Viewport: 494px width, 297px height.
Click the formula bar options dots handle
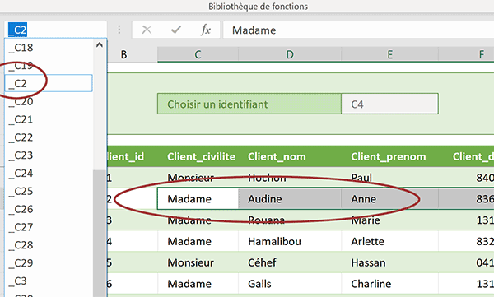(119, 30)
